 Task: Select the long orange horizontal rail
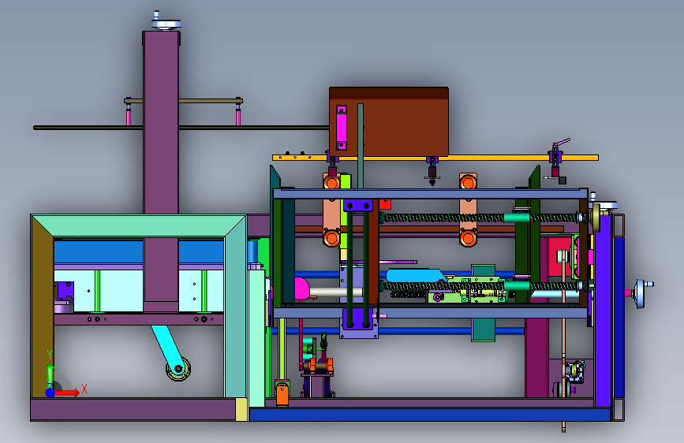tap(435, 158)
